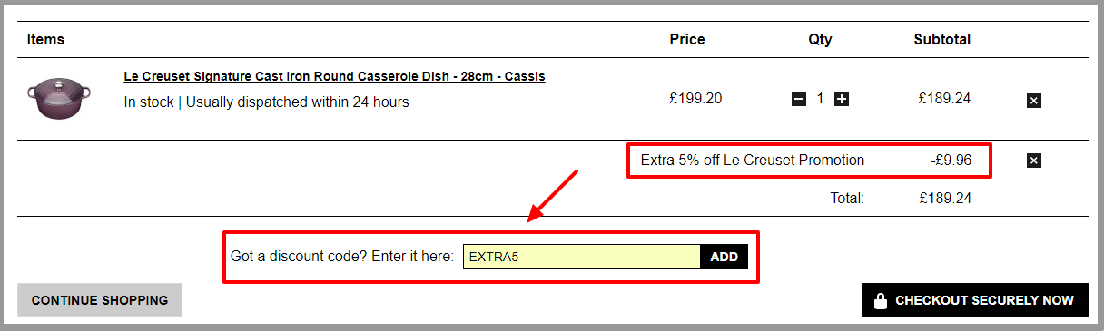The height and width of the screenshot is (331, 1104).
Task: Open Le Creuset Signature Casserole Dish link
Action: pyautogui.click(x=334, y=76)
